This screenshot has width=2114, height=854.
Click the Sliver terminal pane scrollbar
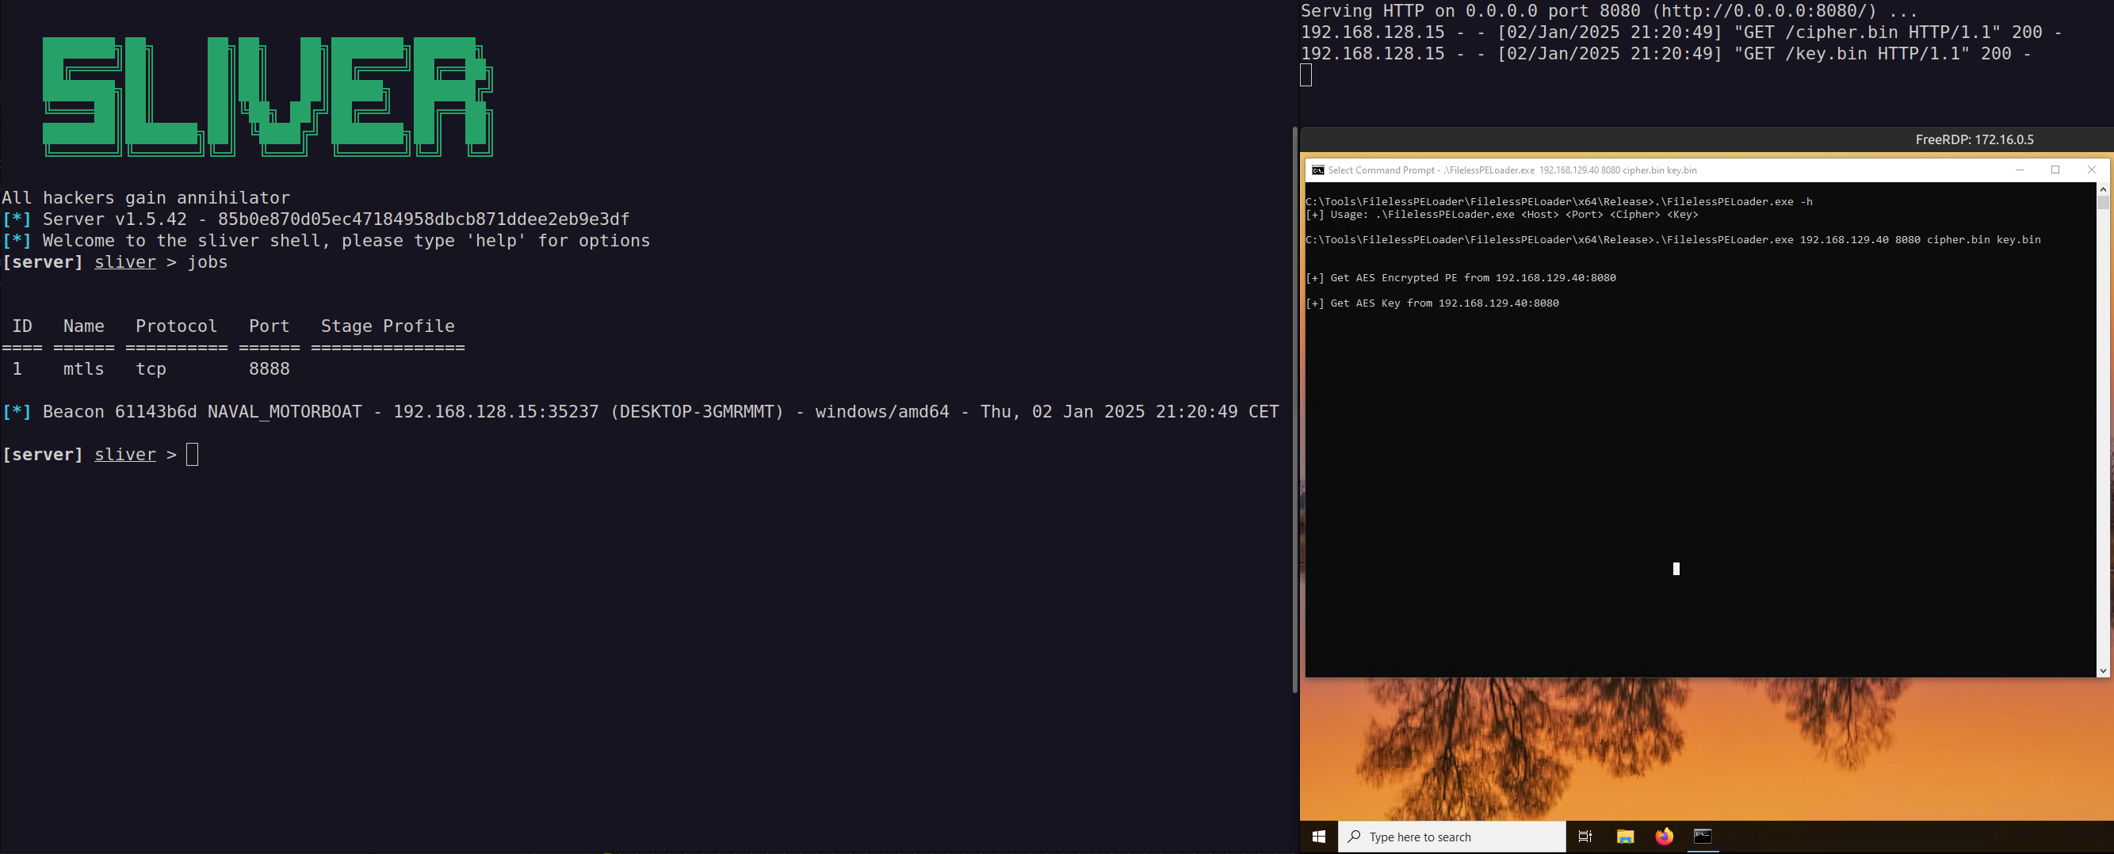click(1295, 410)
